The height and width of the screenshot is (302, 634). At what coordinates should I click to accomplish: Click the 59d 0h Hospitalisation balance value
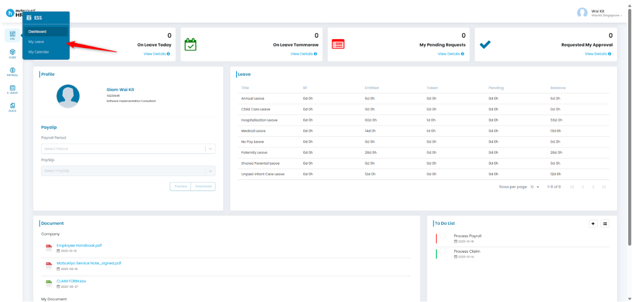[556, 120]
